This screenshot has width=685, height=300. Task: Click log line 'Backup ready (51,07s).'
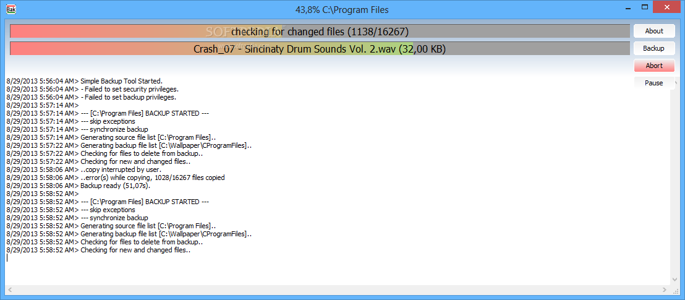78,186
